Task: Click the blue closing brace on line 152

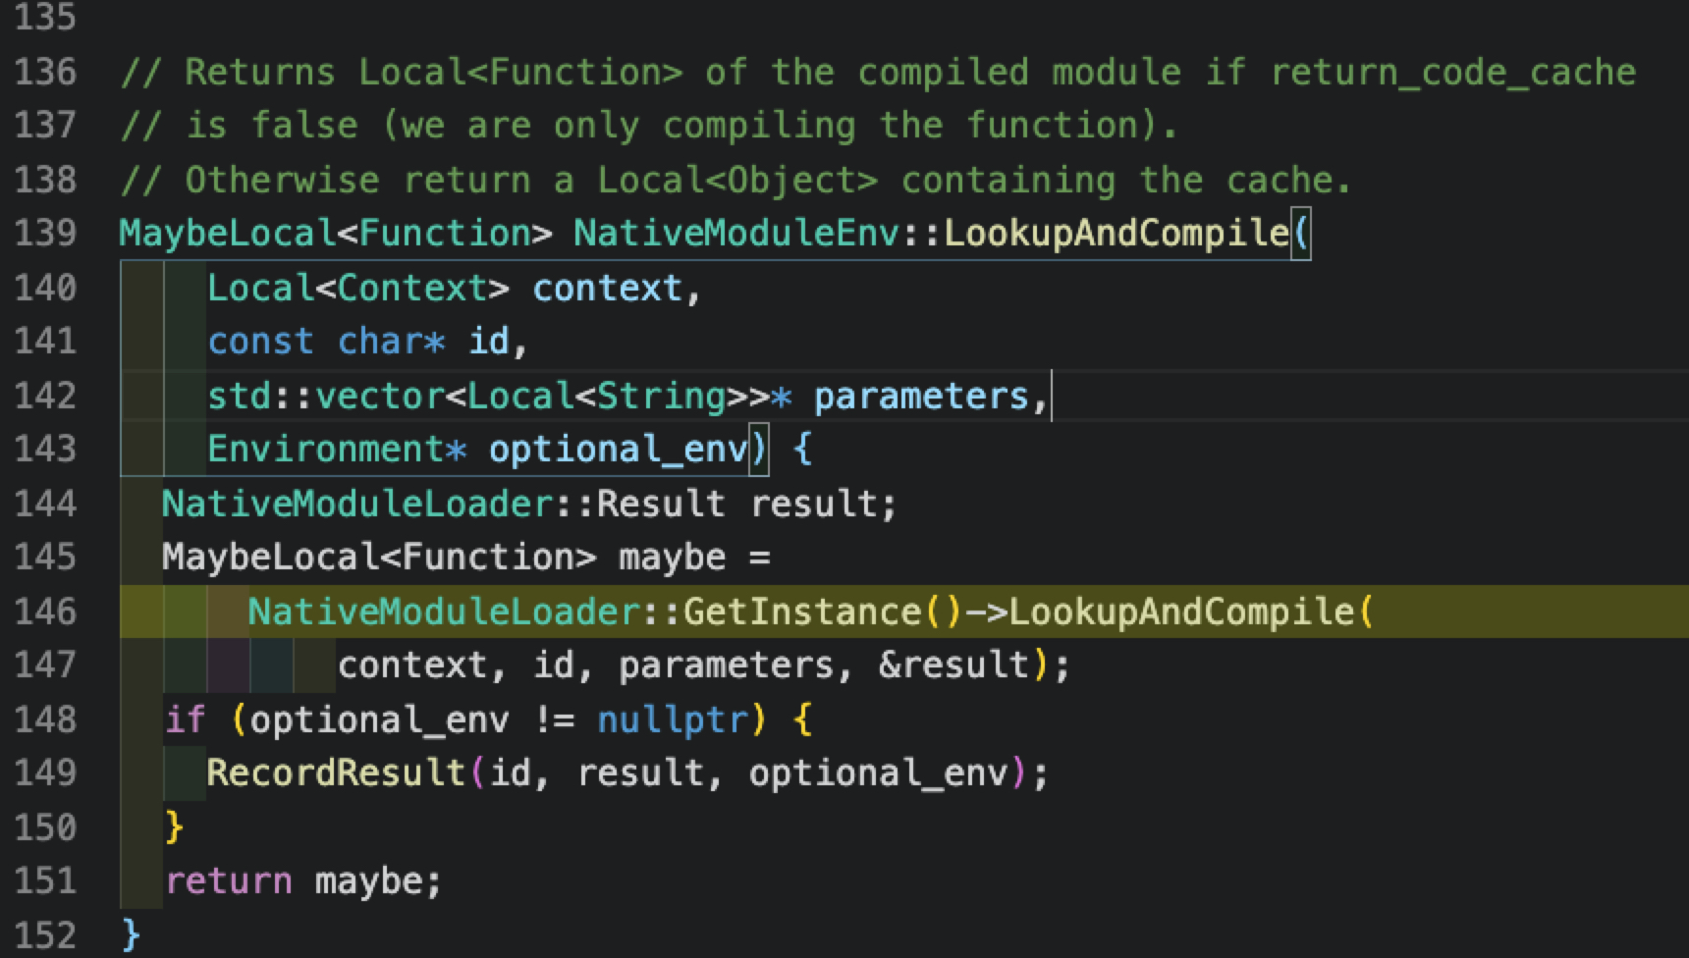Action: point(131,935)
